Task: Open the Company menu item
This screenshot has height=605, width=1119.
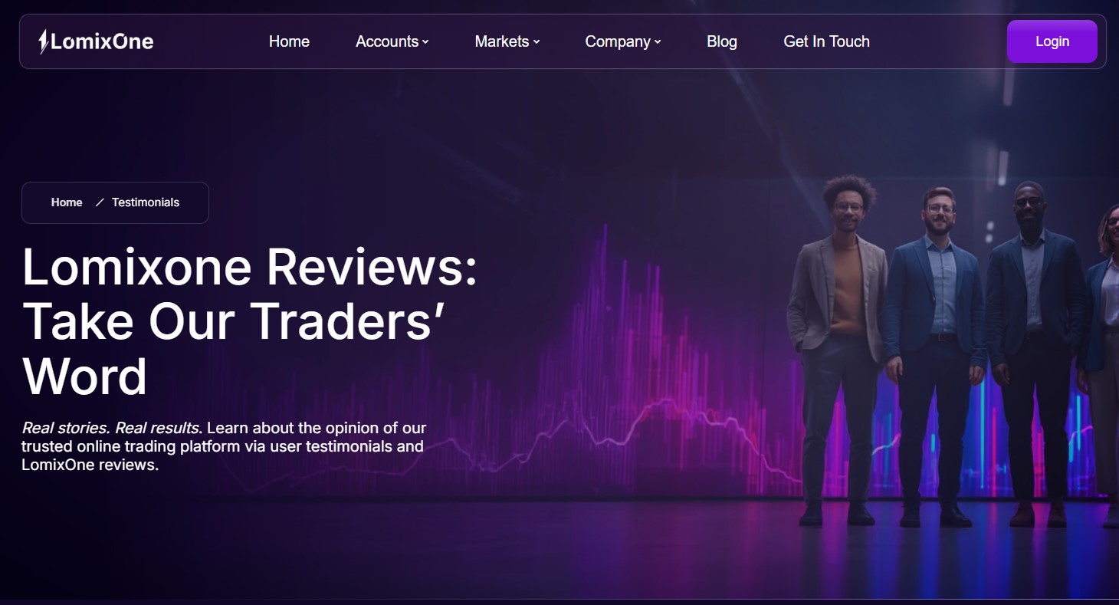Action: point(618,41)
